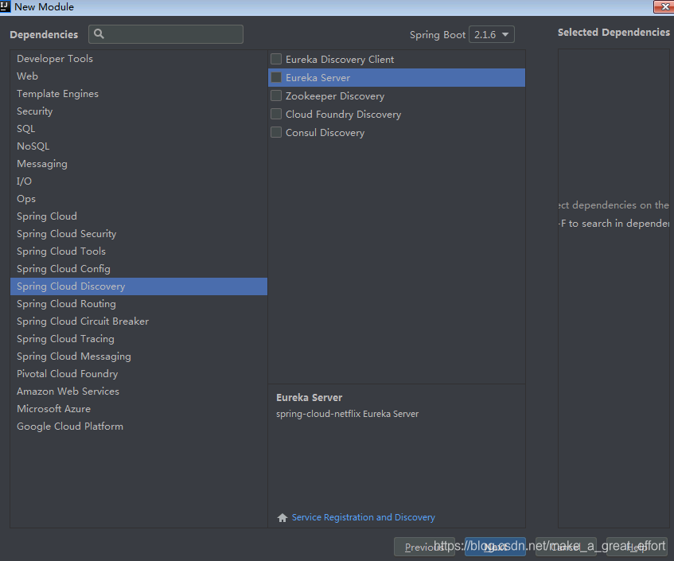This screenshot has height=561, width=674.
Task: Select Amazon Web Services category
Action: (138, 392)
